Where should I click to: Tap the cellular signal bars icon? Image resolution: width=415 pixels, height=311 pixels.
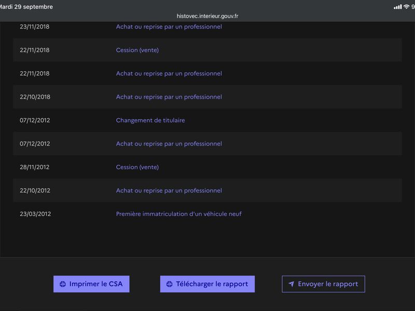(398, 7)
